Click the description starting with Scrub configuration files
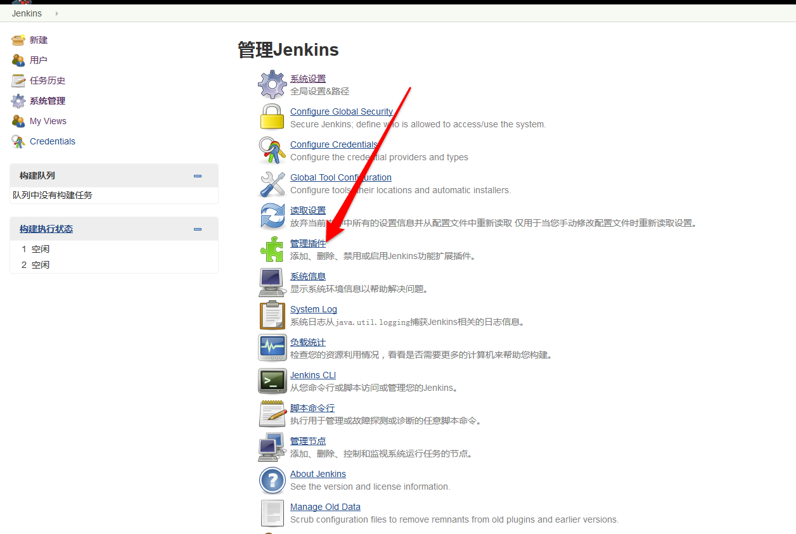Image resolution: width=796 pixels, height=534 pixels. 454,519
